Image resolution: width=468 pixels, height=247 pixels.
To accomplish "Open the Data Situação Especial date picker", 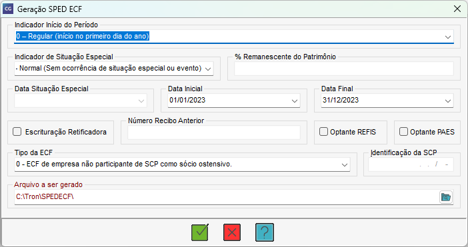I will pyautogui.click(x=141, y=101).
